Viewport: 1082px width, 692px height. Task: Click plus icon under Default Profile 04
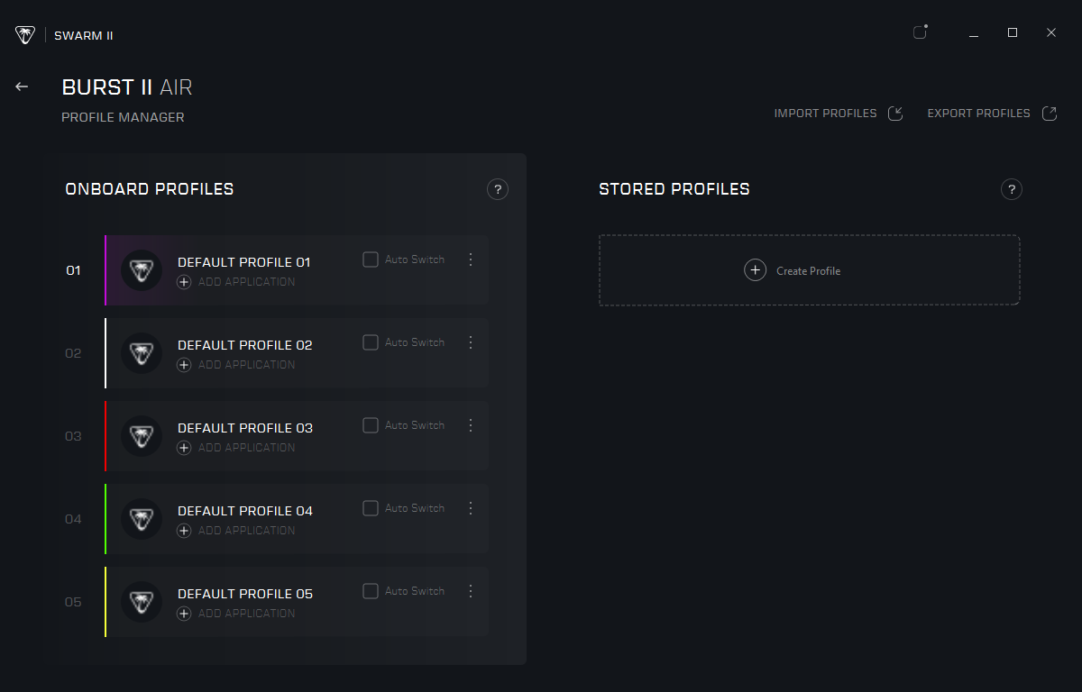[184, 531]
